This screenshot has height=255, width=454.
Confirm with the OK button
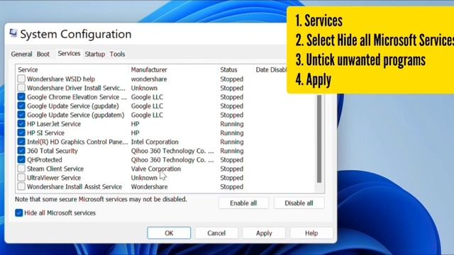169,233
